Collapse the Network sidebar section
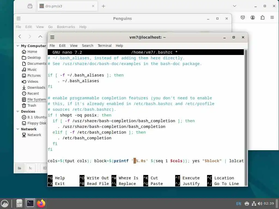This screenshot has width=279, height=209. (18, 129)
